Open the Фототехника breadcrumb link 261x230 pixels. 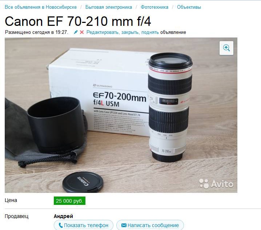154,7
